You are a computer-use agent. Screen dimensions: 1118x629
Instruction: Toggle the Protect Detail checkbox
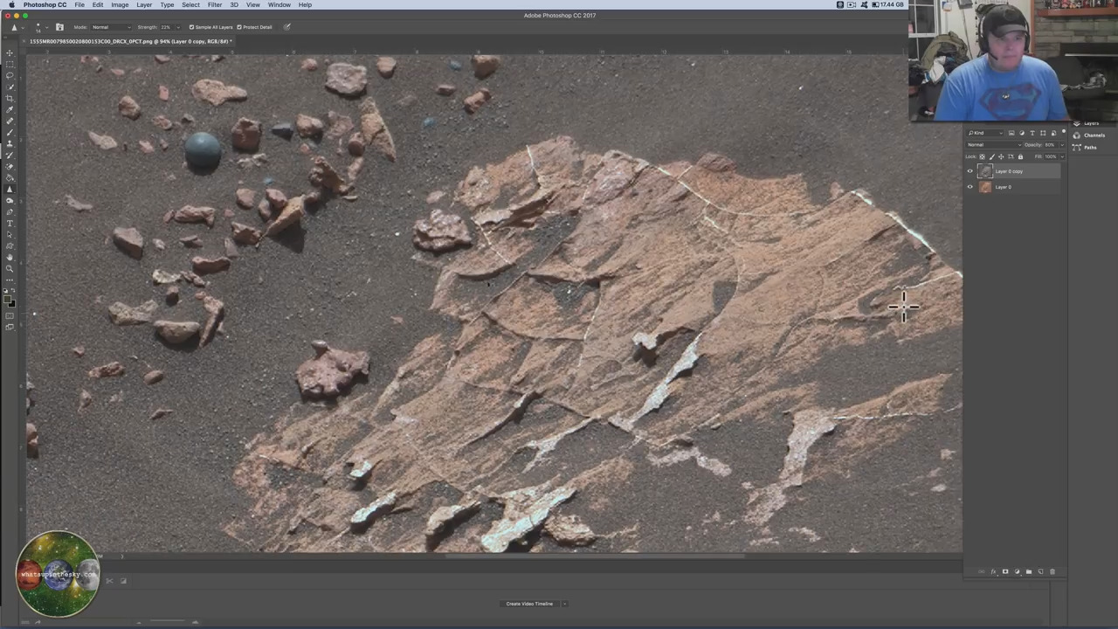click(239, 27)
